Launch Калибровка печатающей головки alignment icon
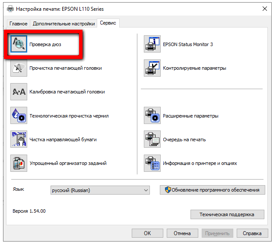Screen dimensions: 273x245 point(19,92)
